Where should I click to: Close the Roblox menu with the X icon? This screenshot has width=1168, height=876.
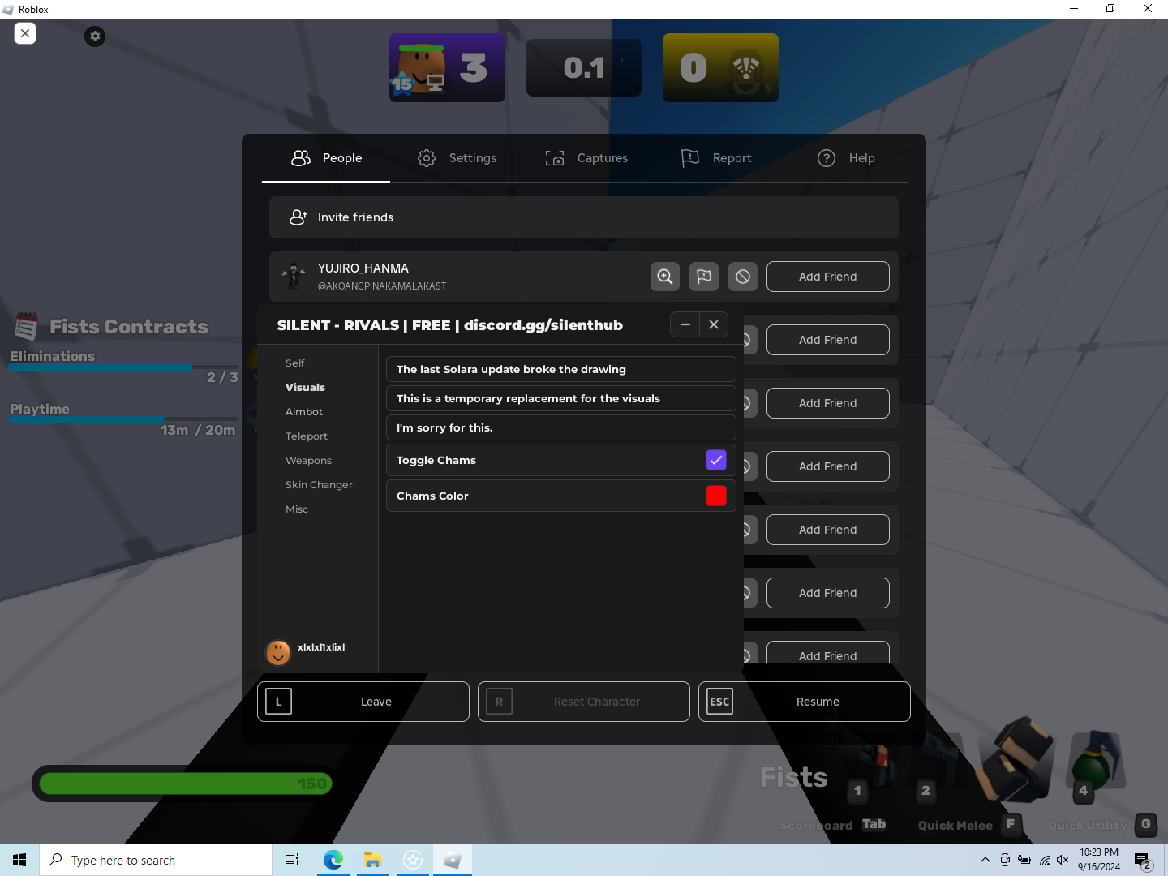(25, 33)
